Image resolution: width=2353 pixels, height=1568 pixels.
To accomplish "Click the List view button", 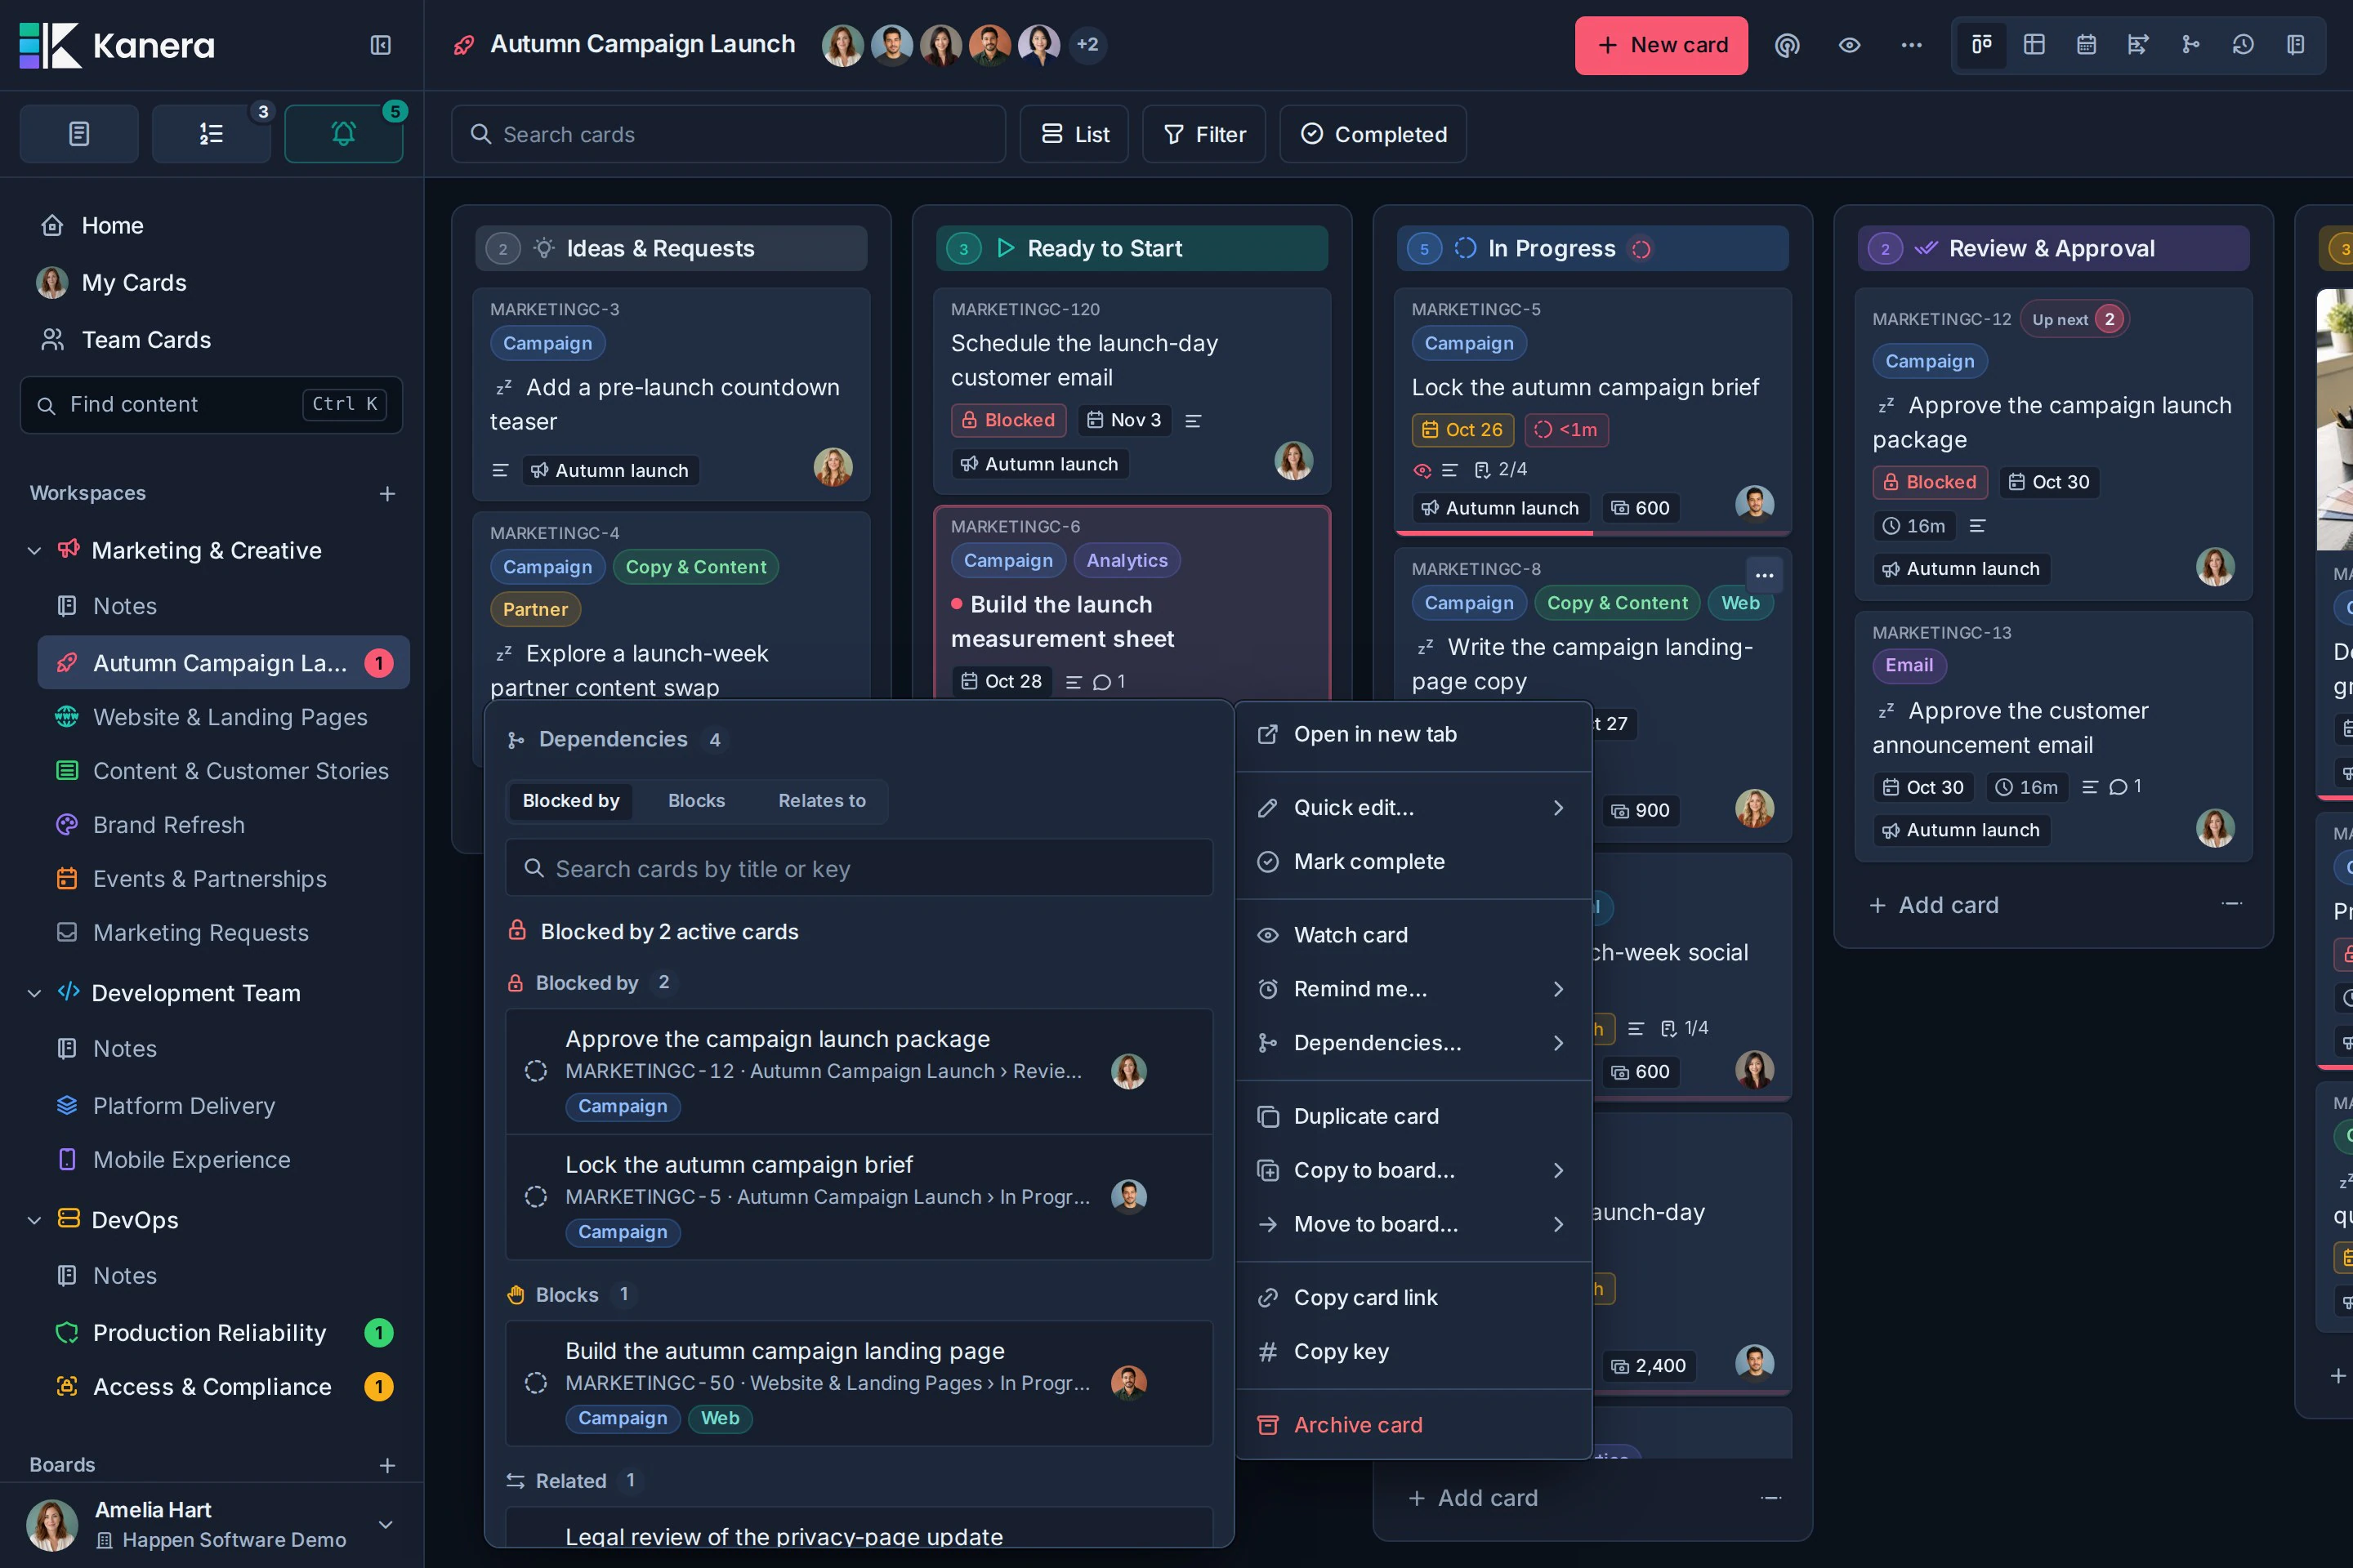I will tap(1074, 134).
